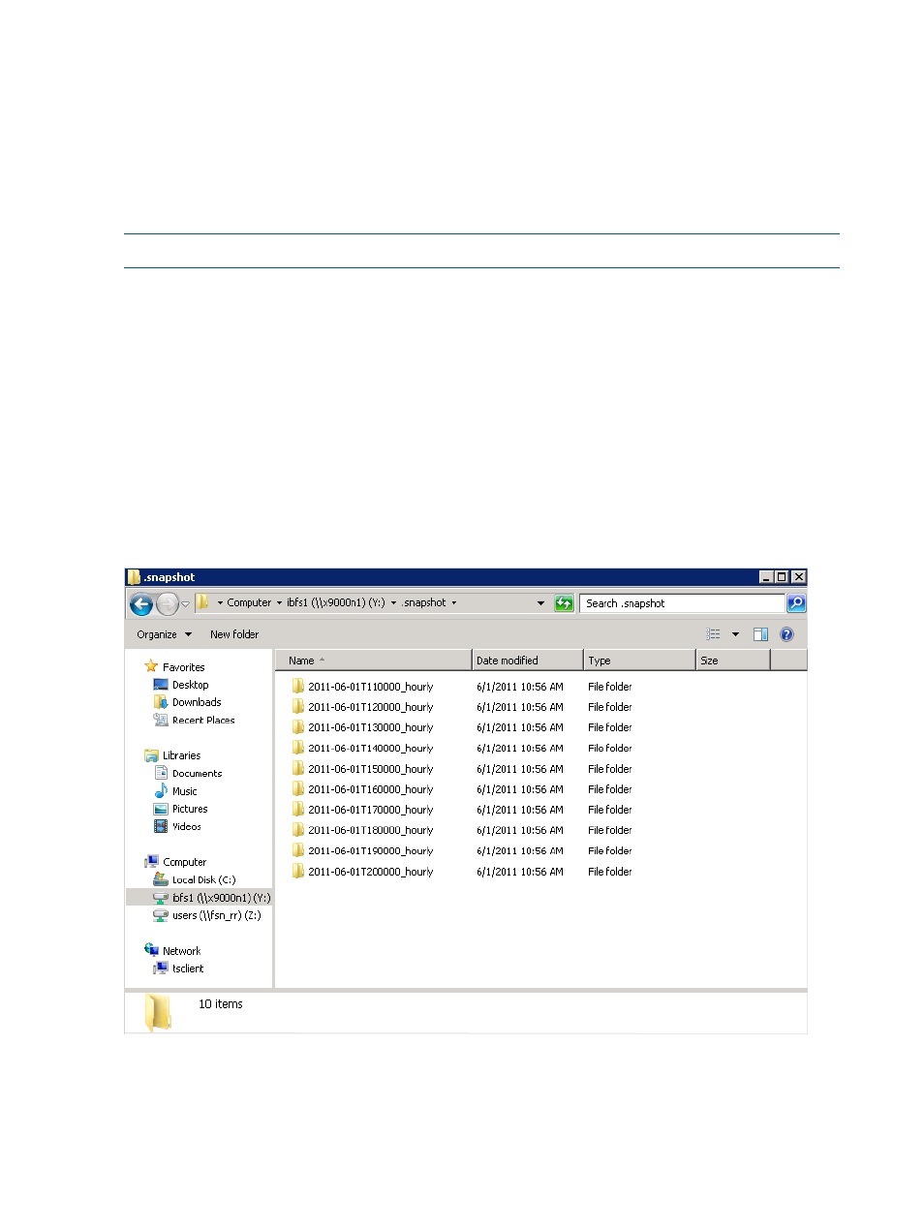
Task: Open the address bar history dropdown
Action: pos(540,603)
